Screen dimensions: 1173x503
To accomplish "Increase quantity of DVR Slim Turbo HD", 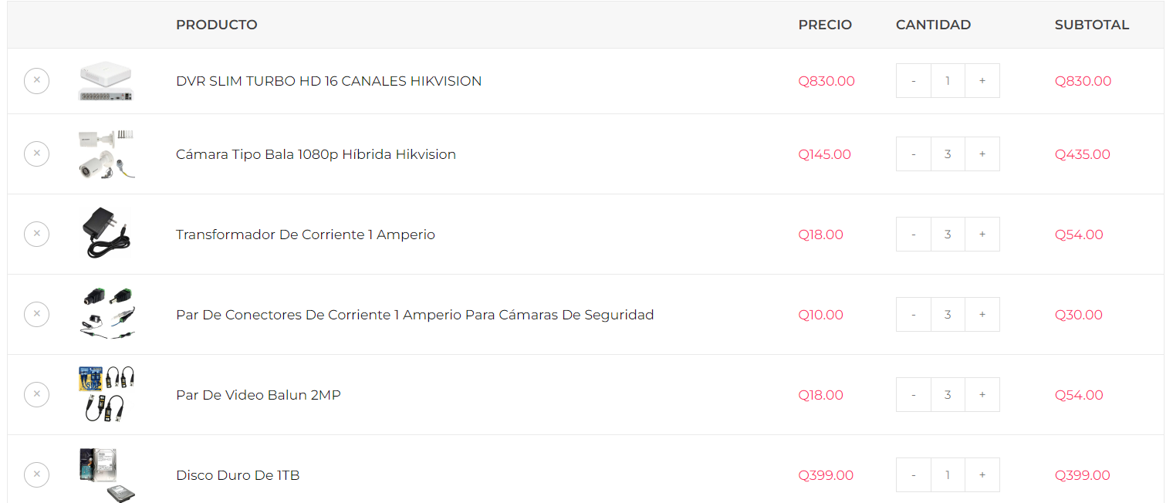I will tap(982, 81).
